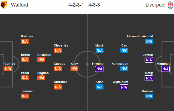The width and height of the screenshot is (174, 111).
Task: Select Gomes's N/A rating badge
Action: click(8, 69)
